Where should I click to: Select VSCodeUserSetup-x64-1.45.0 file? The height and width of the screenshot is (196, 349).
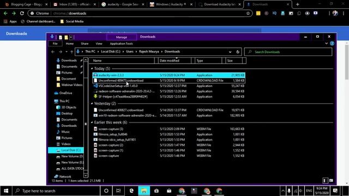point(169,86)
